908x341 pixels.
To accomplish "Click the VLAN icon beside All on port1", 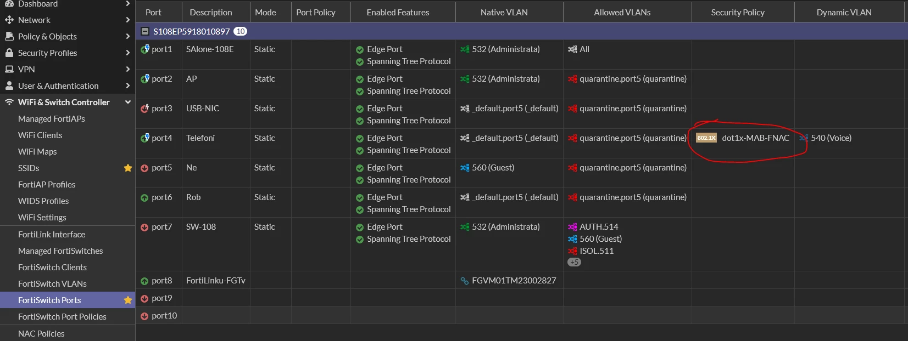I will click(x=572, y=49).
